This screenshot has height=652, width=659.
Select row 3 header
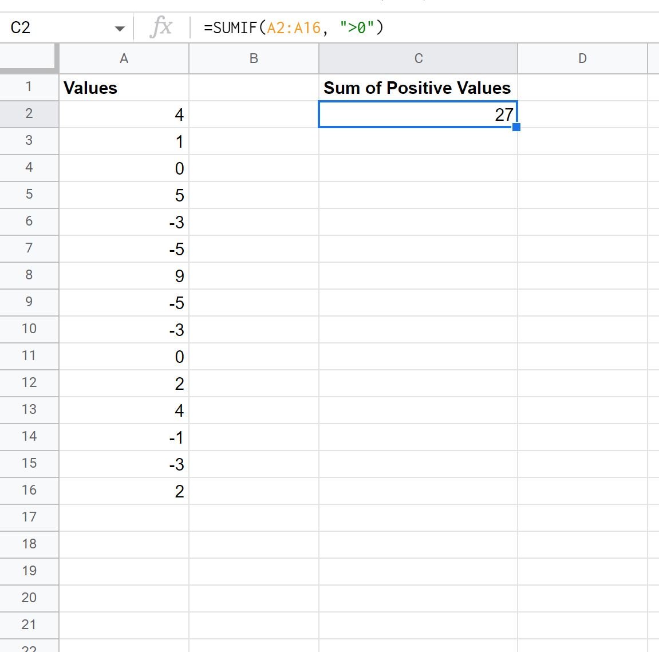point(29,141)
